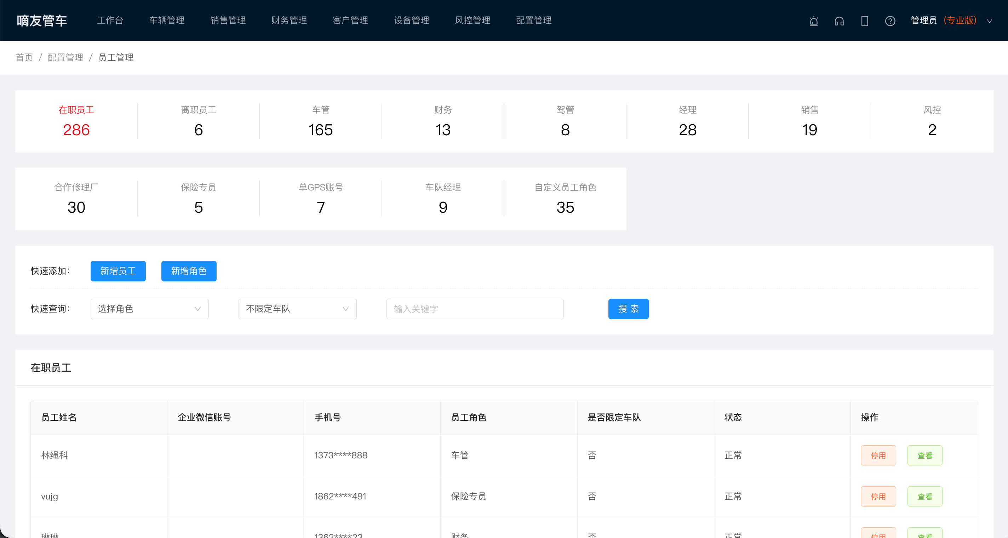This screenshot has width=1008, height=538.
Task: Select the 合作修理厂 30 stat card
Action: (76, 199)
